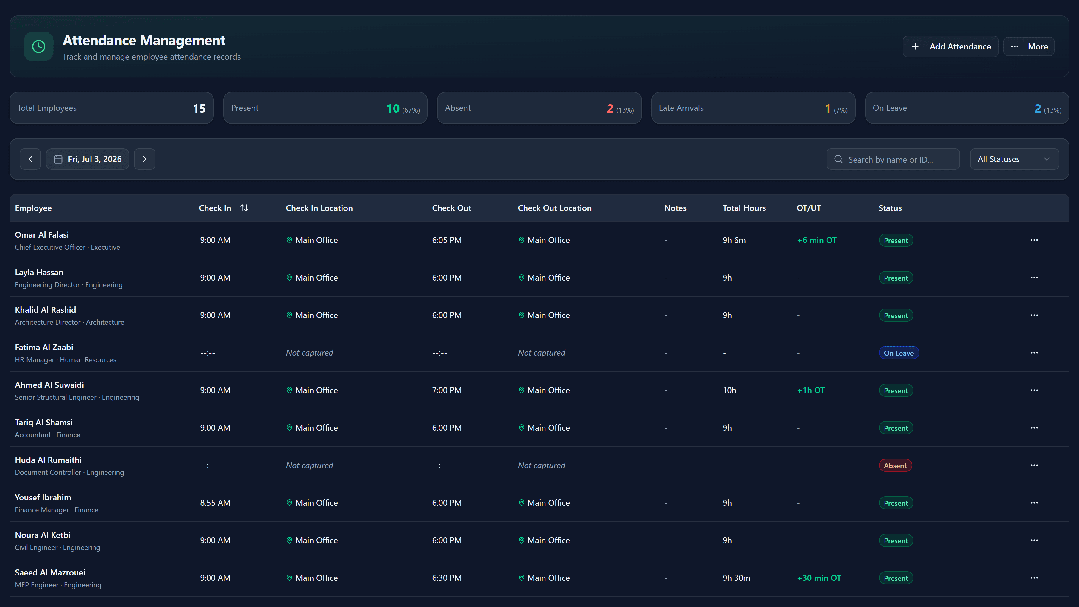Click the employee name Layla Hassan

pyautogui.click(x=39, y=272)
